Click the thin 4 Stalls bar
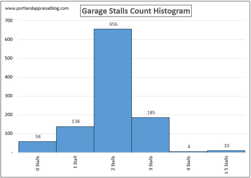 (188, 152)
